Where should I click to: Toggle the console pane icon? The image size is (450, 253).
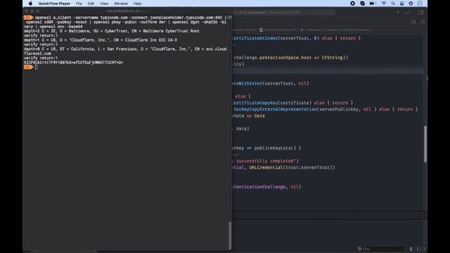[x=423, y=249]
